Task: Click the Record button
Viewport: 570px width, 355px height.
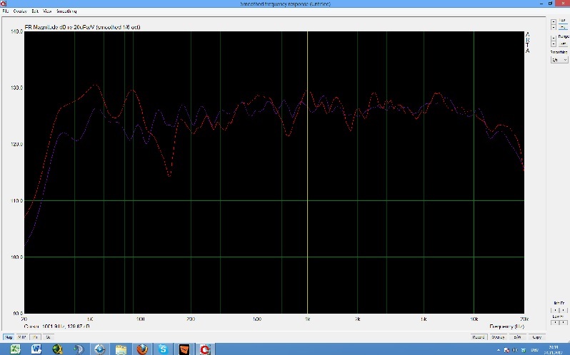Action: [x=478, y=336]
